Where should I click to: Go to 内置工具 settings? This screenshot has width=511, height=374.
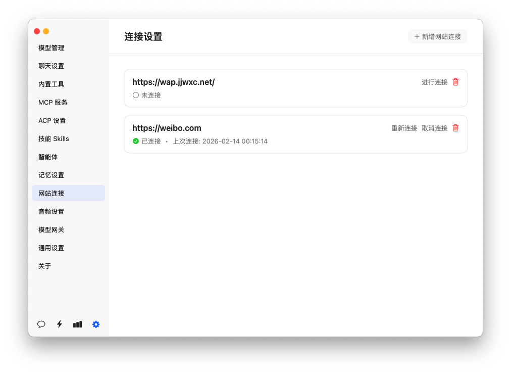[52, 84]
